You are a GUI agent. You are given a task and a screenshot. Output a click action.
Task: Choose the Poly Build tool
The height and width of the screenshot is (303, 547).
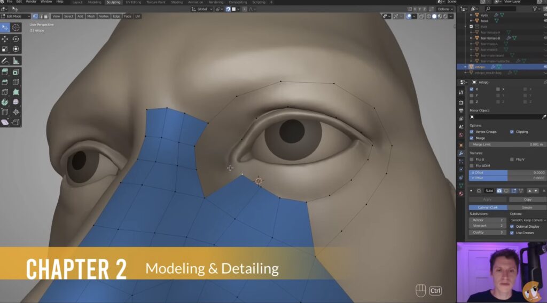click(15, 92)
